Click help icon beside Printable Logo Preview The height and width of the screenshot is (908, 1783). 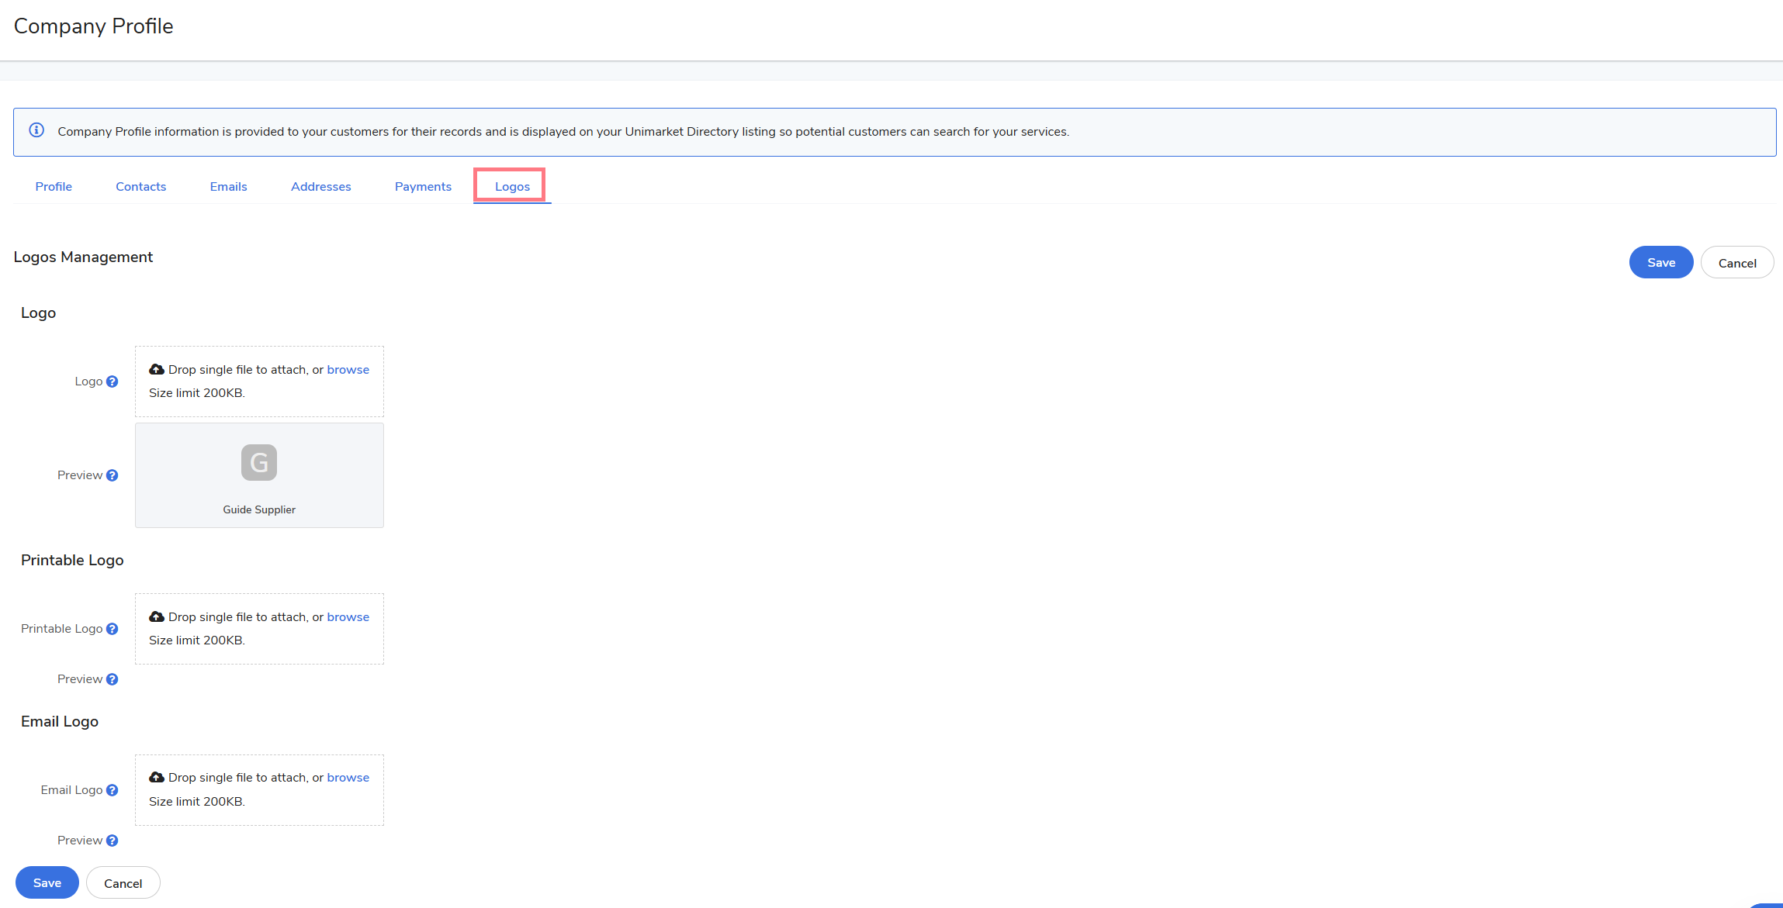point(113,679)
